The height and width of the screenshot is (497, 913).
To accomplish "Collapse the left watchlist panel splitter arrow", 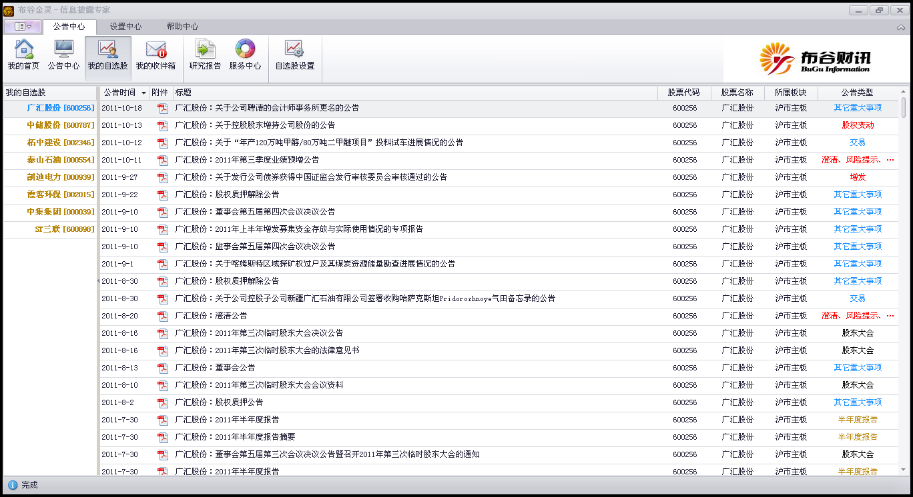I will coord(98,281).
